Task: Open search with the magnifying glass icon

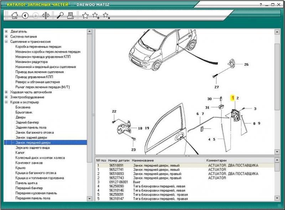Action: tap(60, 15)
